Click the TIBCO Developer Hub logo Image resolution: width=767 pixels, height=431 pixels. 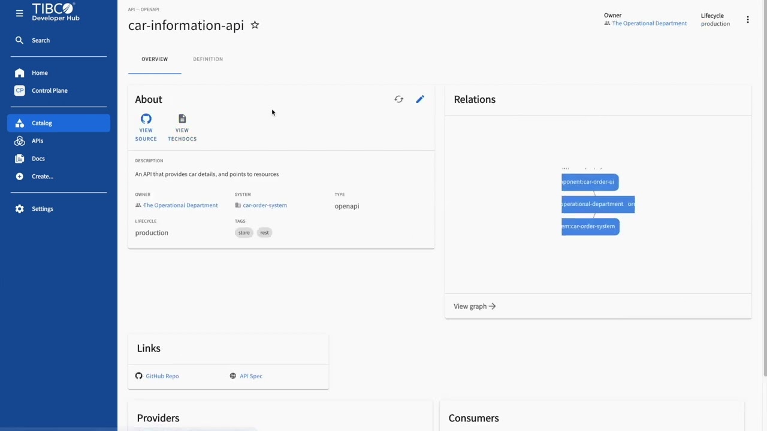coord(55,12)
